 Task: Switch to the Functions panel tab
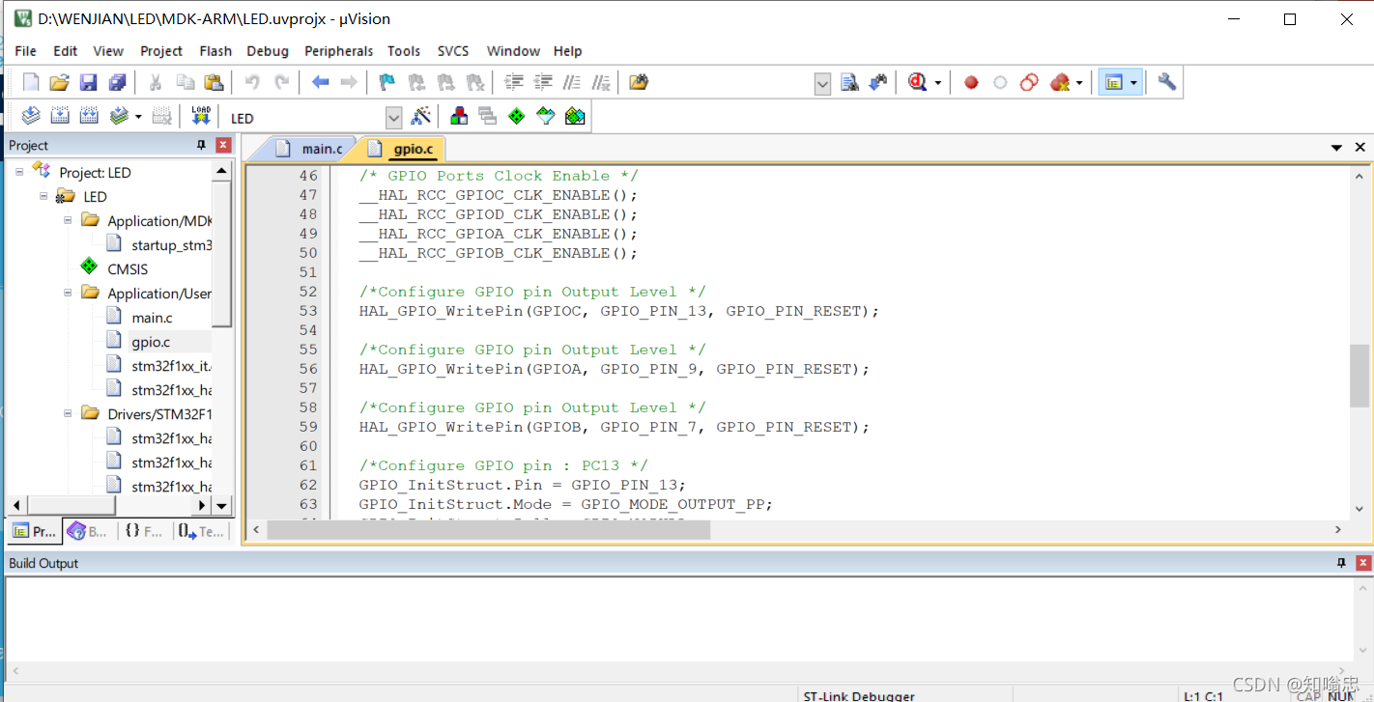pos(143,531)
